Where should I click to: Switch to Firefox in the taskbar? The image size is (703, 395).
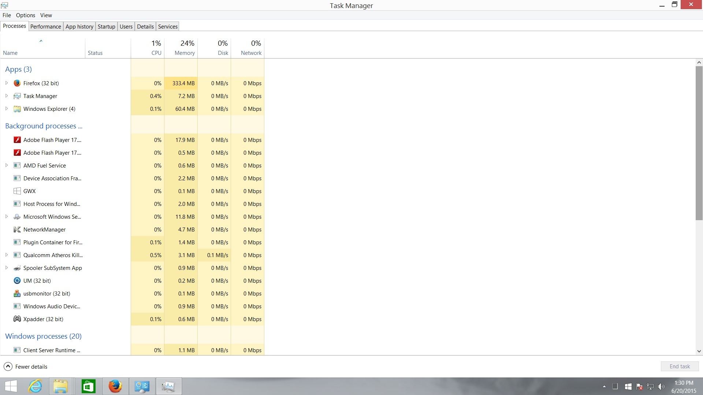[115, 386]
